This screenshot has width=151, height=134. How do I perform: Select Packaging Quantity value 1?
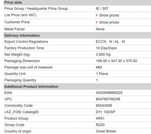97,80
